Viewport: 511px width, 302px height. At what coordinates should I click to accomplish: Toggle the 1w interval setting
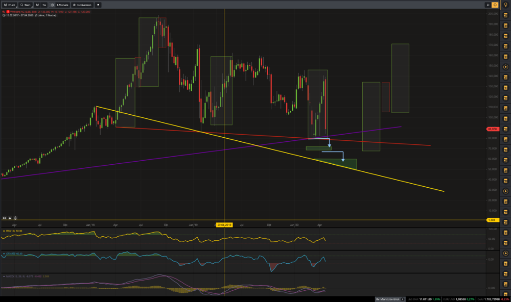(43, 5)
